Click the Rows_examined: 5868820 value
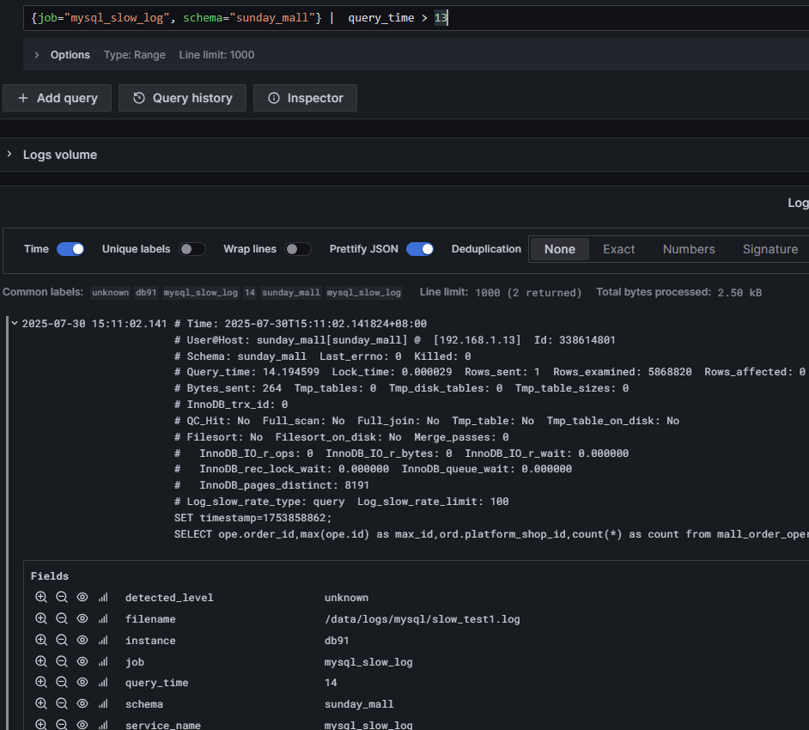The width and height of the screenshot is (809, 730). click(623, 372)
